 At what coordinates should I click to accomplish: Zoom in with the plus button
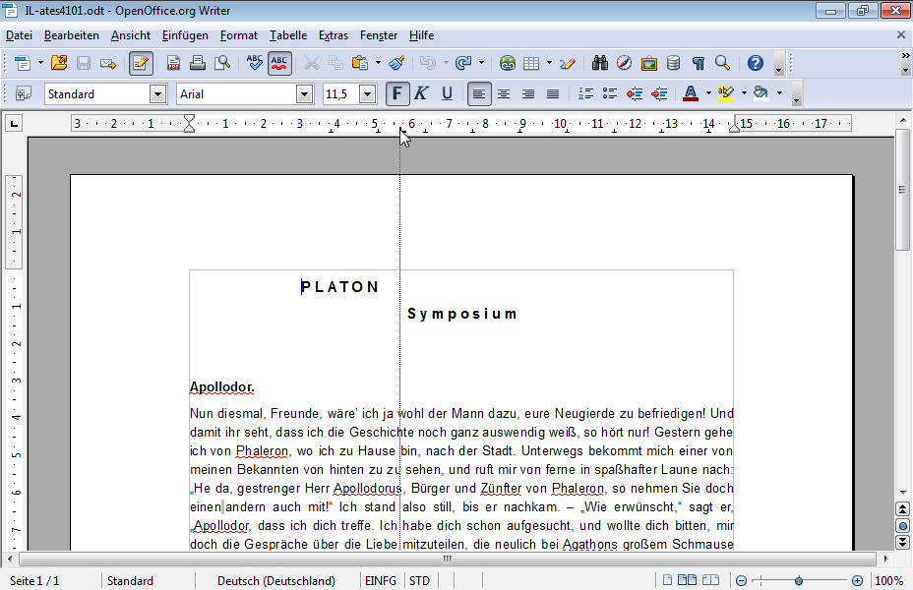857,581
